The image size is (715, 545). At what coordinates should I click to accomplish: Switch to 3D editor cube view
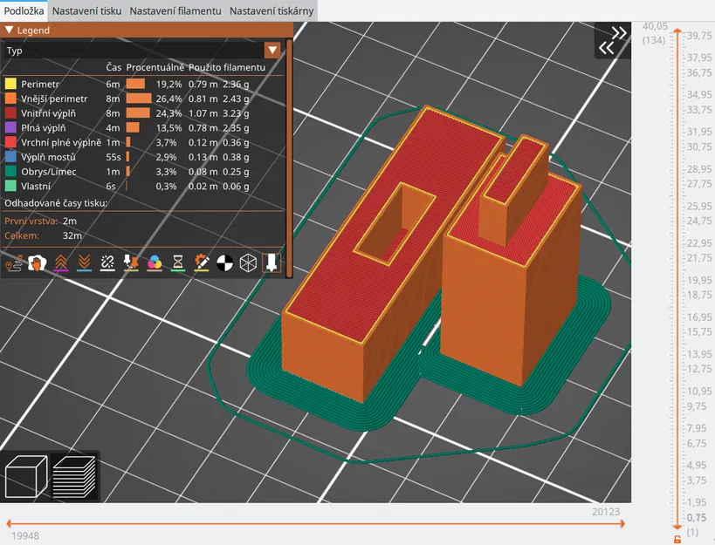[26, 477]
